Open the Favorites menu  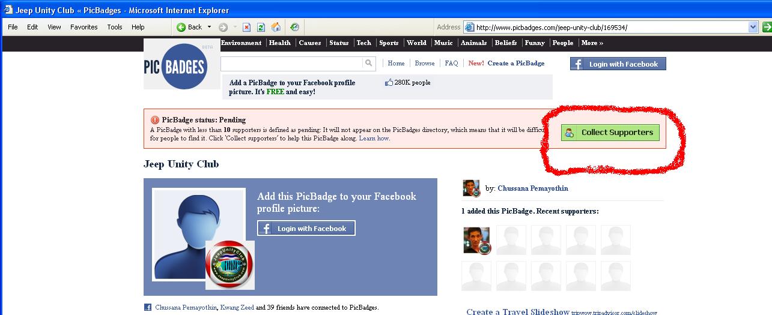click(84, 27)
